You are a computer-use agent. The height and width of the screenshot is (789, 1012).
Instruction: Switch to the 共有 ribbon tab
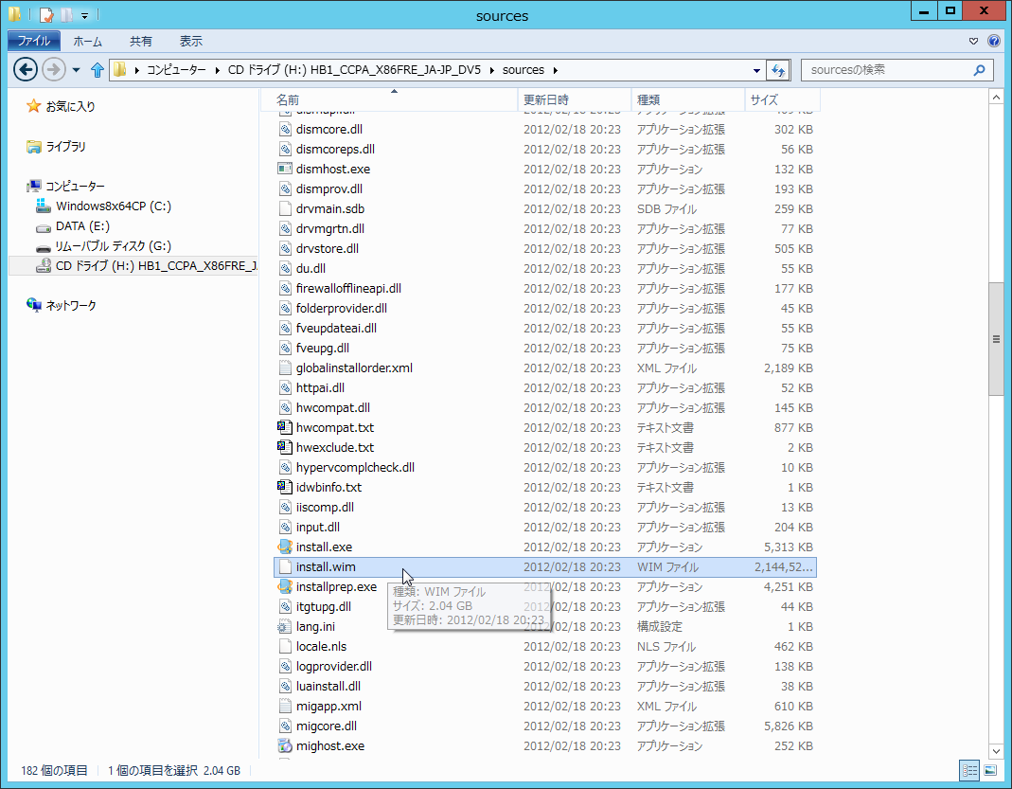pos(141,42)
